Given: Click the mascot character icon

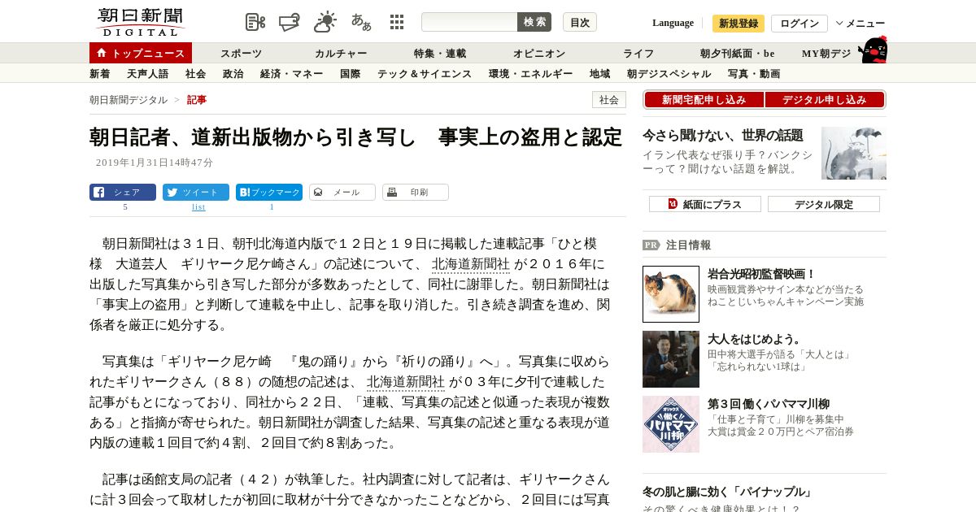Looking at the screenshot, I should coord(873,50).
